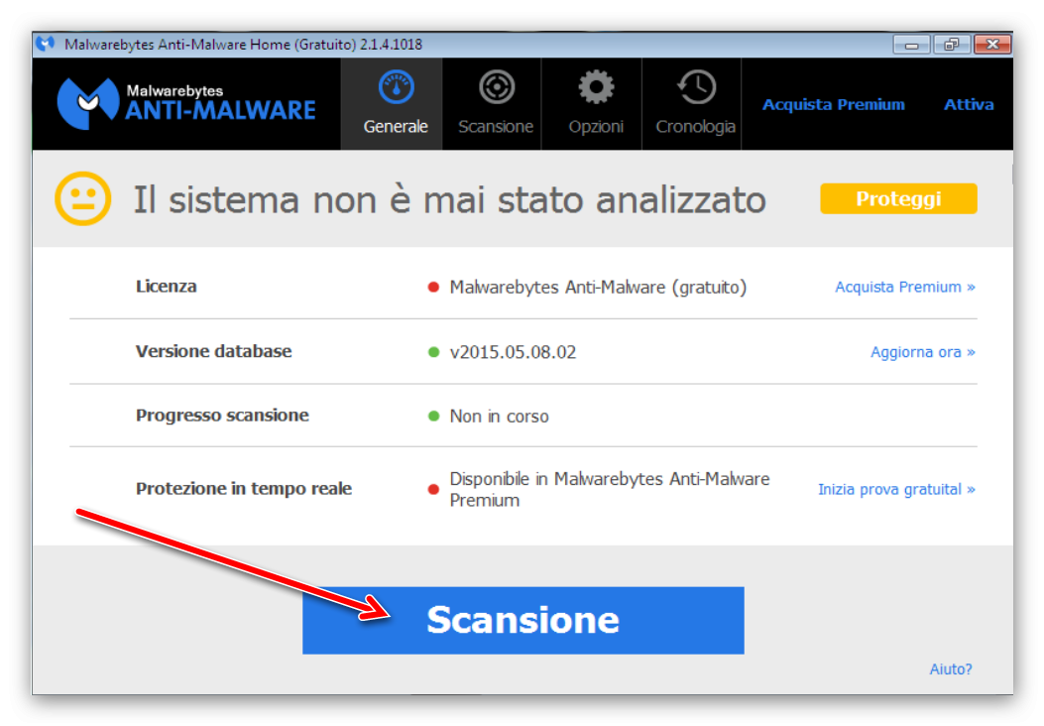This screenshot has width=1044, height=726.
Task: Restore down the Malwarebytes window
Action: pos(952,45)
